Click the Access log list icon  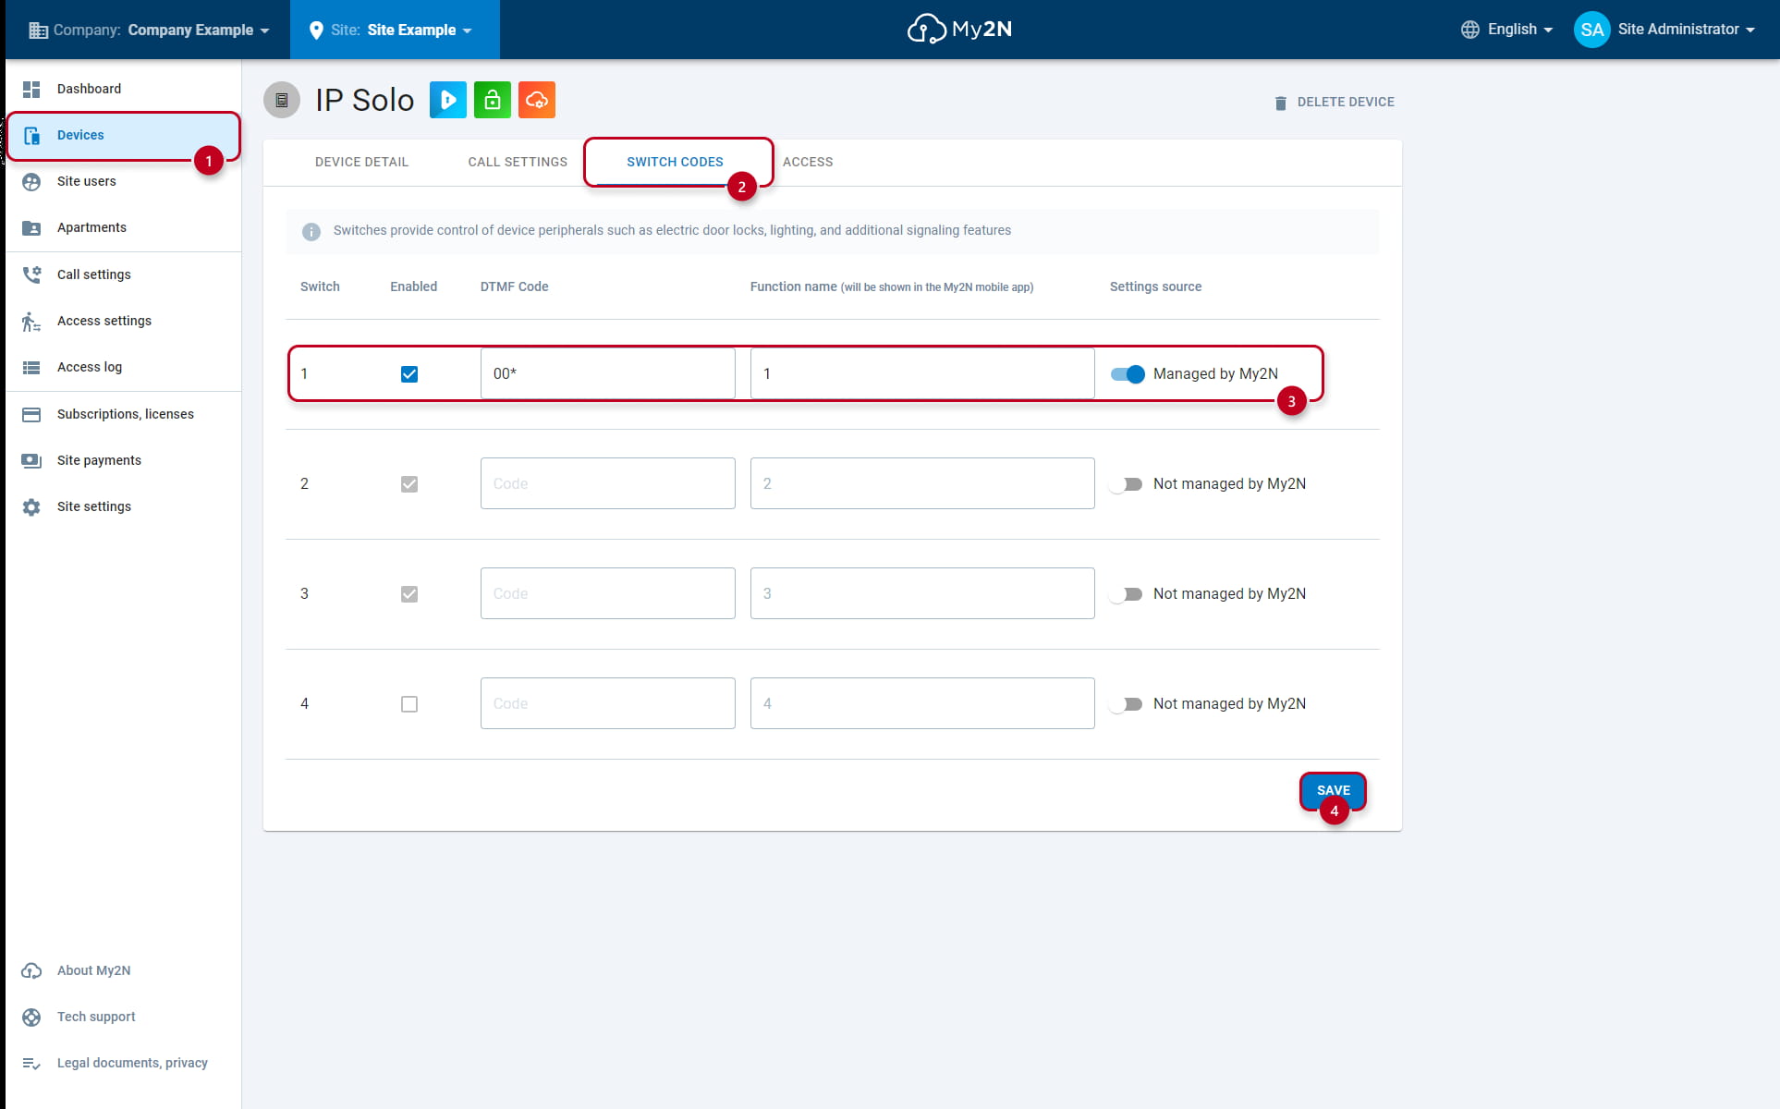[31, 367]
